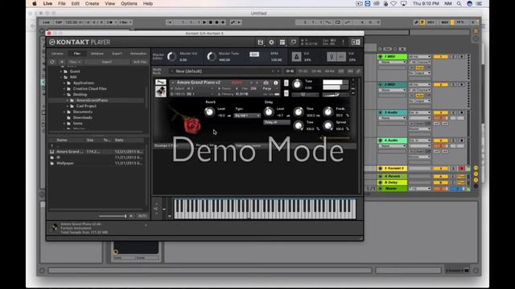The image size is (515, 289).
Task: Open instrument edit via wrench icon
Action: point(160,82)
